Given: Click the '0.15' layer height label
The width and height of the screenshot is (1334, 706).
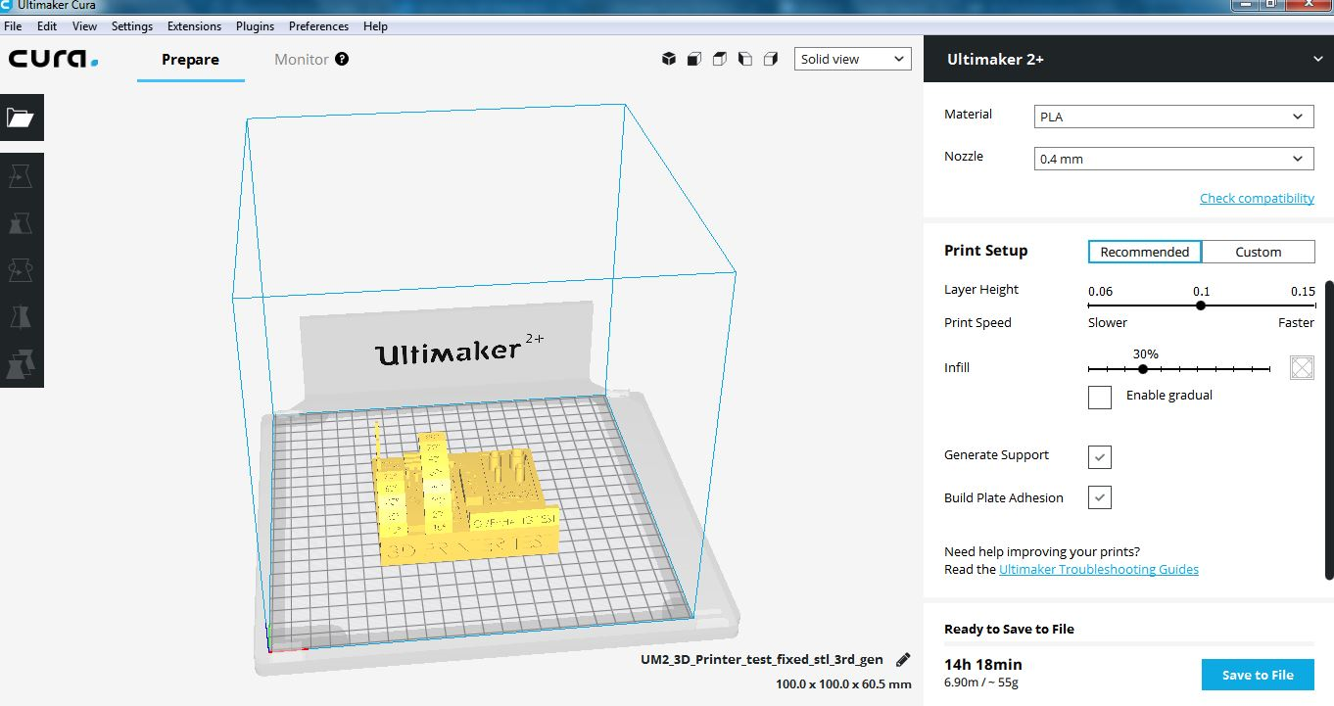Looking at the screenshot, I should [1303, 291].
